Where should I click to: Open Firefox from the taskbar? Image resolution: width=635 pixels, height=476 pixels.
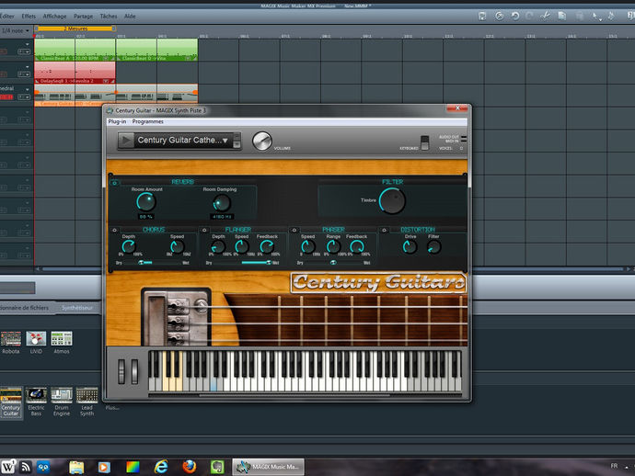(189, 467)
